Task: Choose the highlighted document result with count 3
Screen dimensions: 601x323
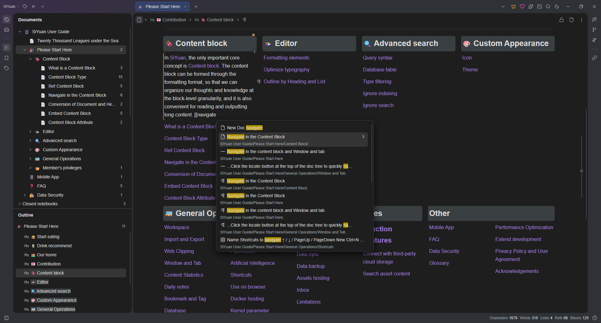Action: (293, 140)
